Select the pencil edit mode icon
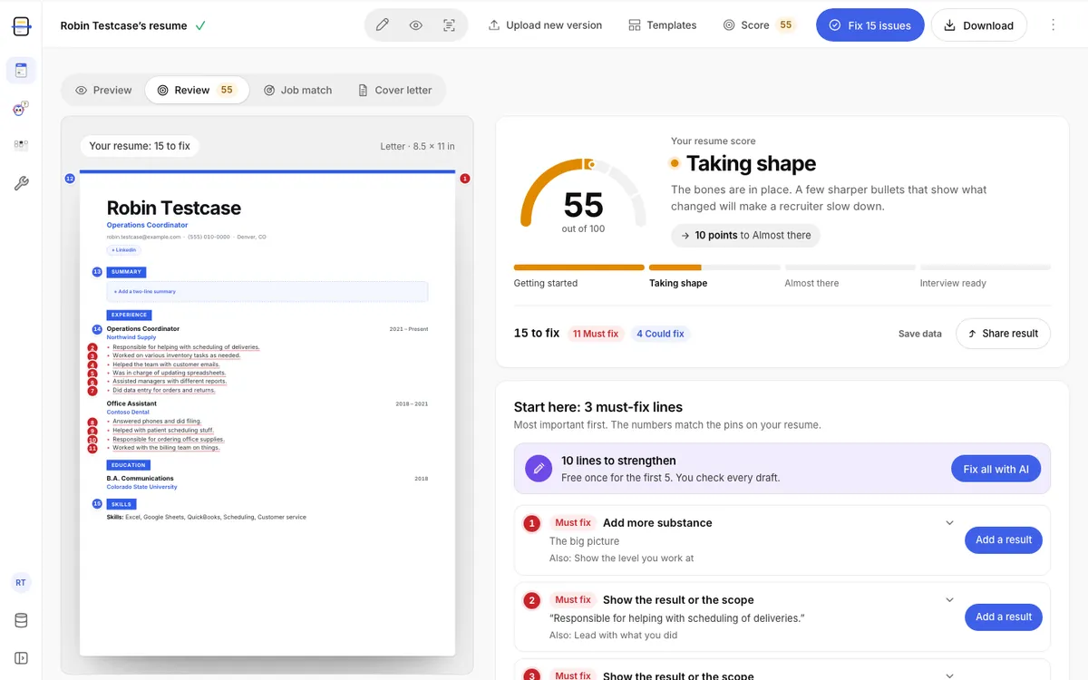The width and height of the screenshot is (1088, 680). click(x=383, y=25)
